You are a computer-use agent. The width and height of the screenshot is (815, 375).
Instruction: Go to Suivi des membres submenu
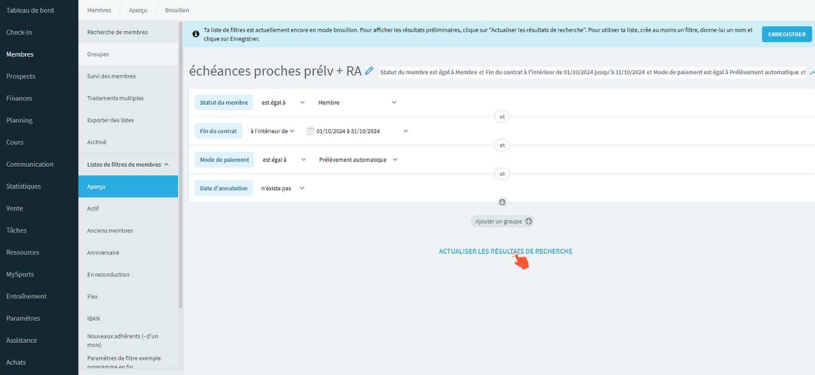pyautogui.click(x=128, y=76)
